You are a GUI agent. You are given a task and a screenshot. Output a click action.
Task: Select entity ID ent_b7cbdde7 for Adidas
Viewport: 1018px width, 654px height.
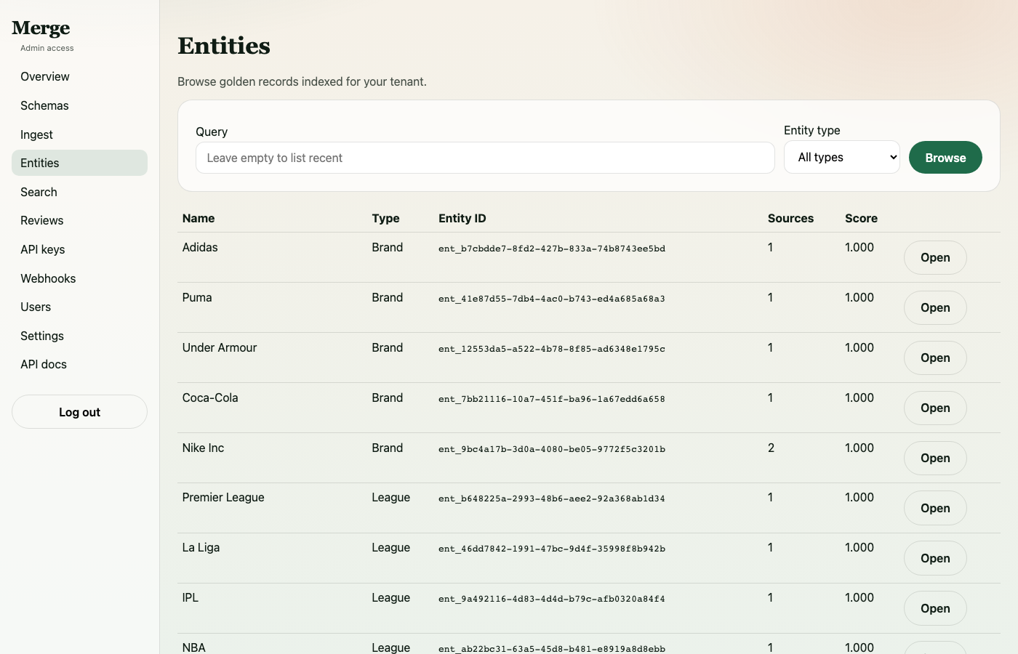tap(552, 249)
